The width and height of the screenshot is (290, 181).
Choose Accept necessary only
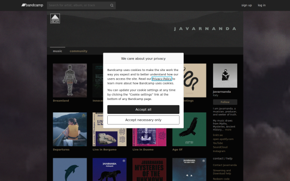pyautogui.click(x=144, y=120)
